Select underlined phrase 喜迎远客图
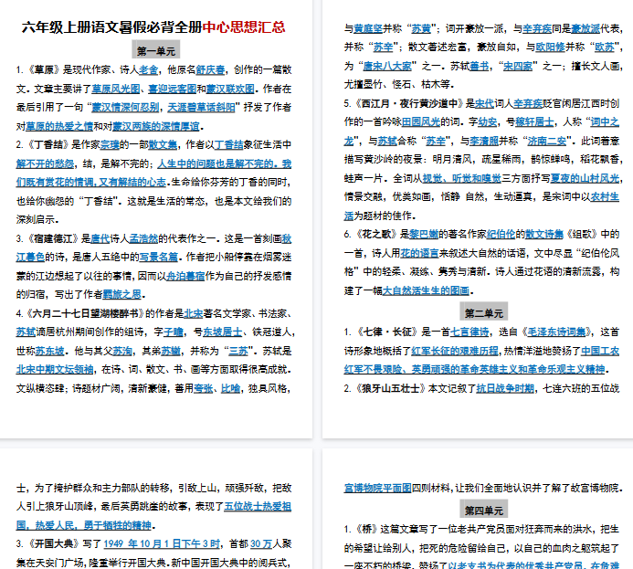The width and height of the screenshot is (633, 569). point(173,89)
